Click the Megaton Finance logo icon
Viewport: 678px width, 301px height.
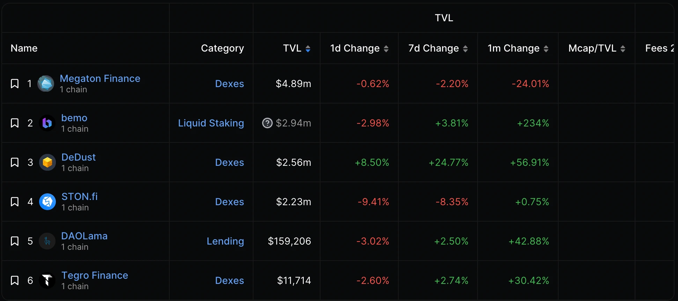tap(46, 84)
